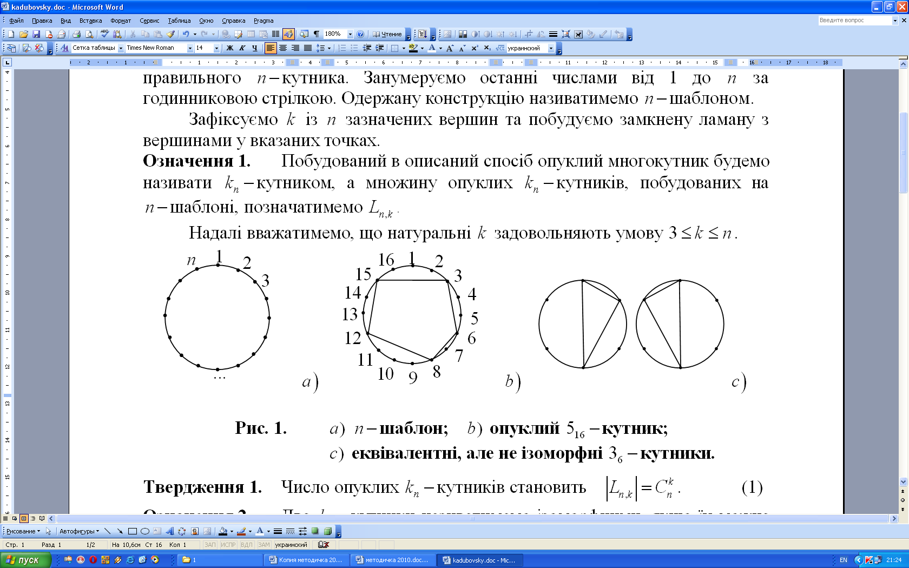Toggle justify alignment button

tap(307, 48)
